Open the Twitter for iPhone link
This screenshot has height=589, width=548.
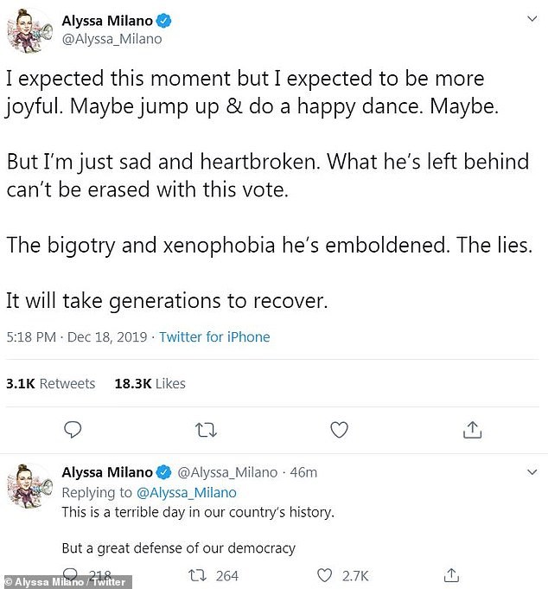tap(214, 337)
